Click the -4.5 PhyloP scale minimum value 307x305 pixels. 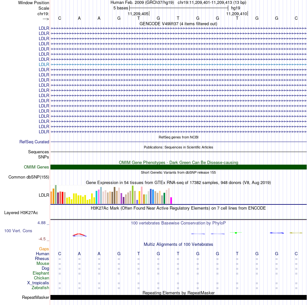[42, 239]
